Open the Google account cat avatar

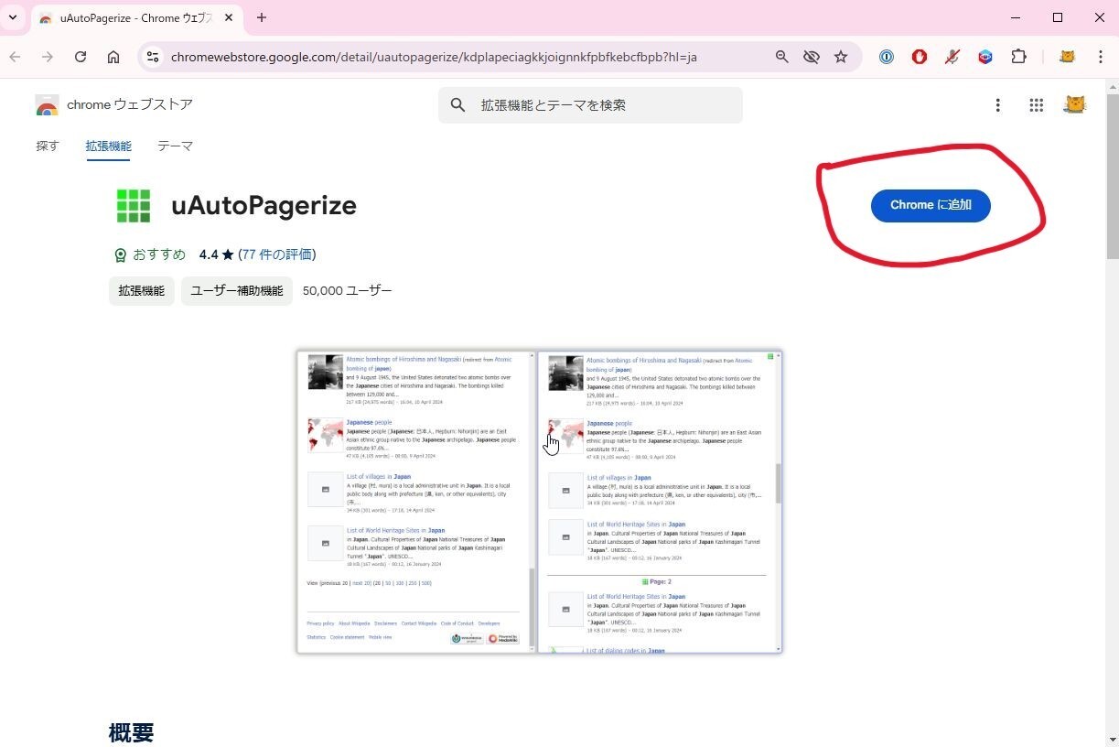click(x=1075, y=104)
